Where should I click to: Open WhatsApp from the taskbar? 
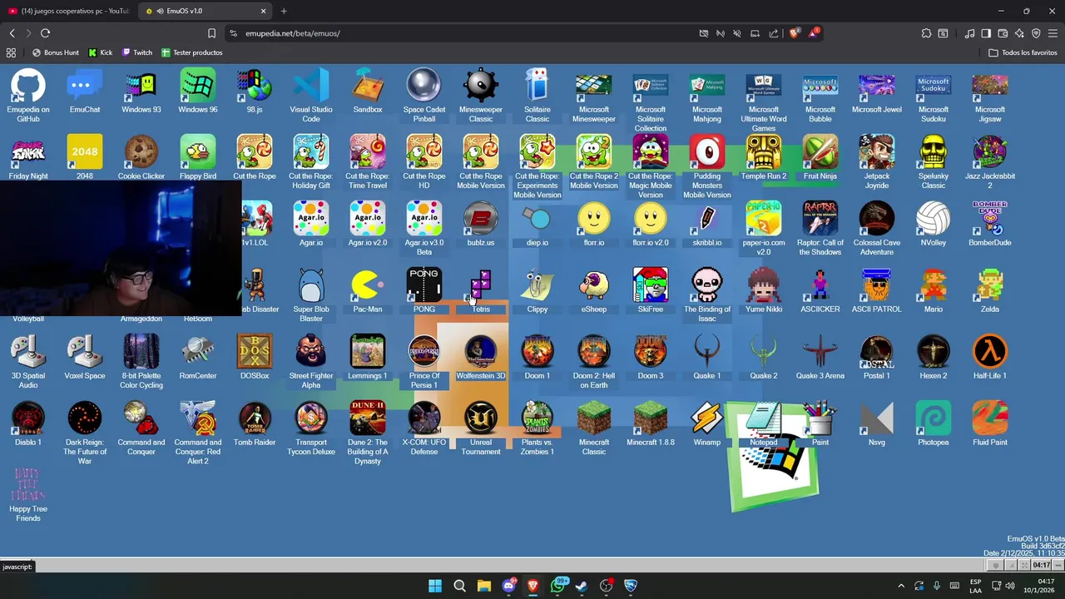point(557,586)
